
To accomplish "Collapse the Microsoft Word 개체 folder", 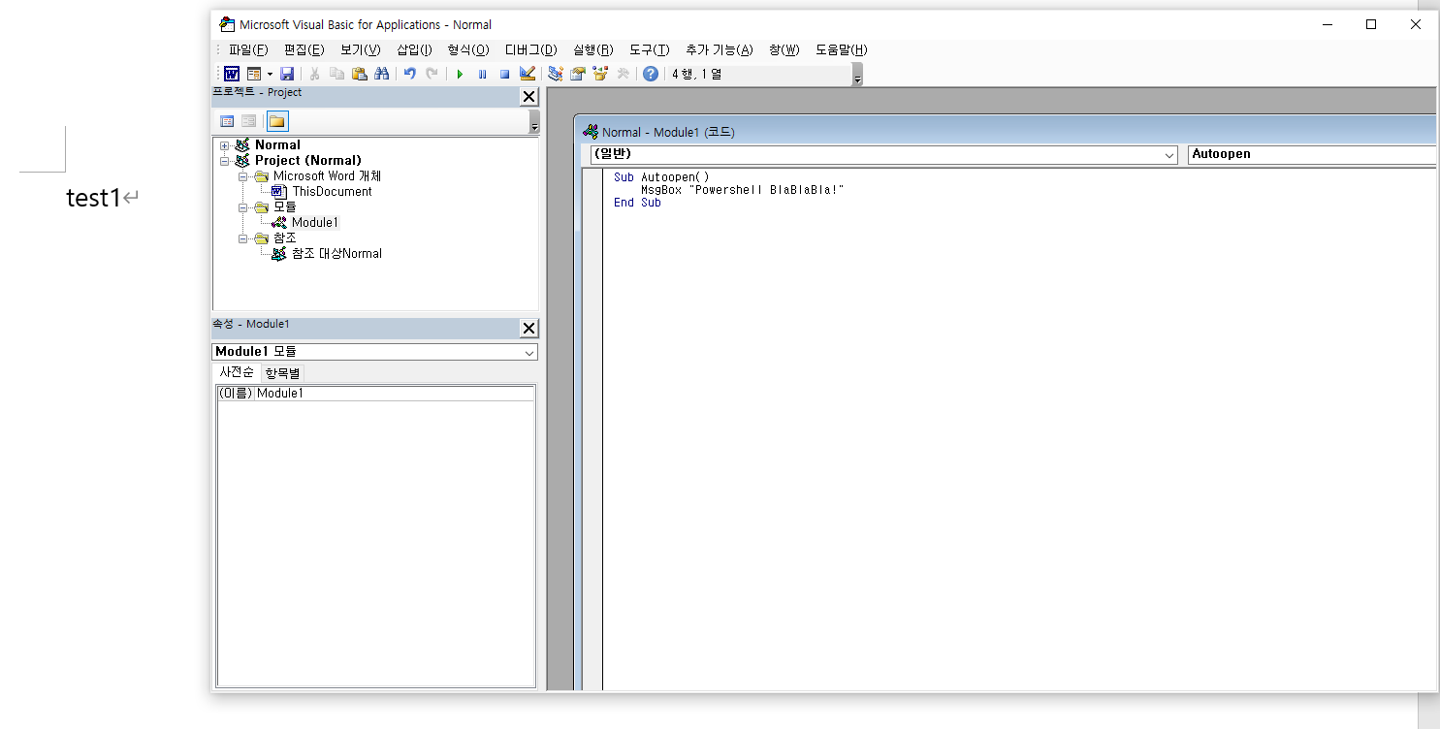I will click(x=243, y=176).
